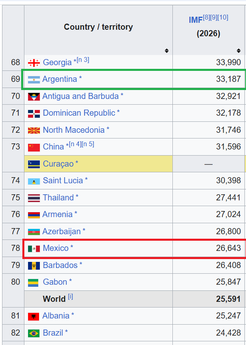Viewport: 246px width, 345px height.
Task: Click the Armenia flag icon
Action: pyautogui.click(x=34, y=215)
